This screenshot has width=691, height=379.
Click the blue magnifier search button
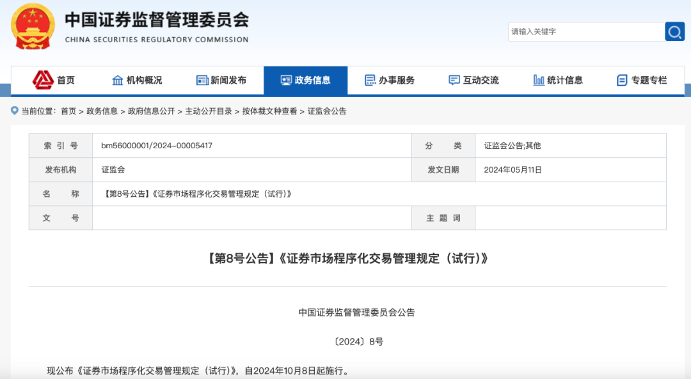[x=675, y=32]
